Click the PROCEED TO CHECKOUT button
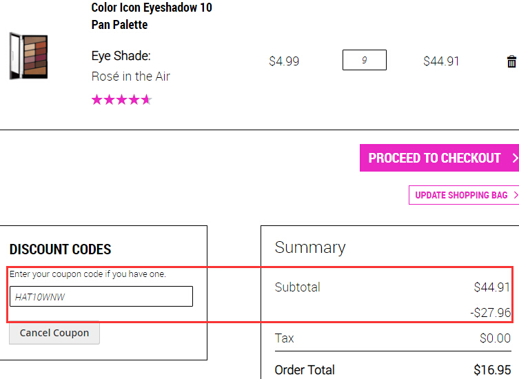The height and width of the screenshot is (379, 519). click(x=439, y=158)
